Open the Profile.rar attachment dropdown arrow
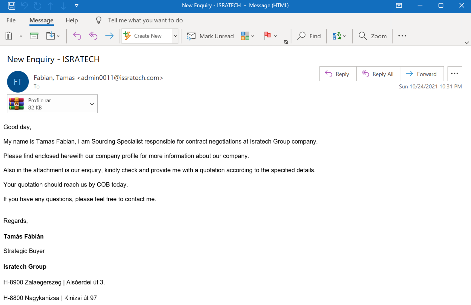This screenshot has height=305, width=471. (x=92, y=104)
